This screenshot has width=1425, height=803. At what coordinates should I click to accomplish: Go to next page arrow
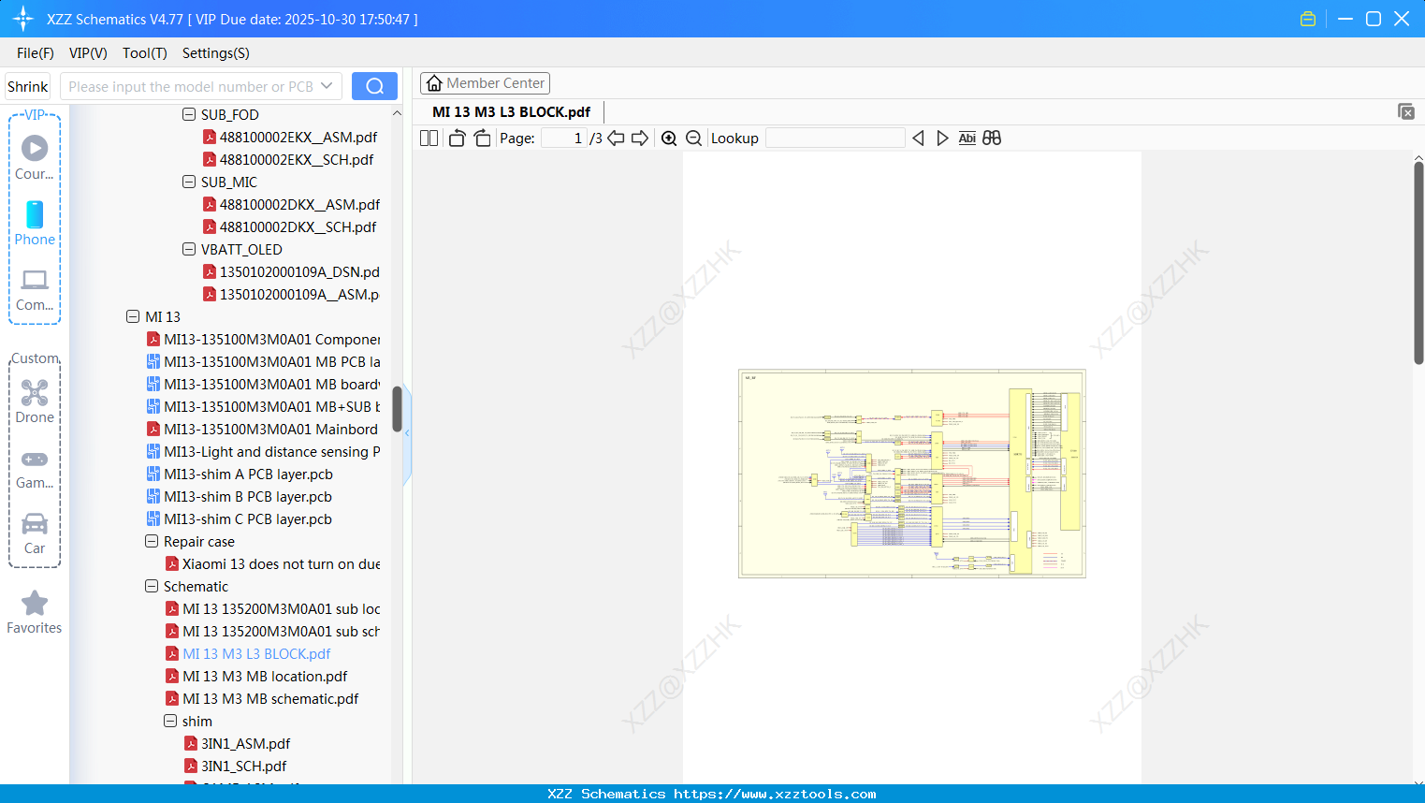coord(640,139)
